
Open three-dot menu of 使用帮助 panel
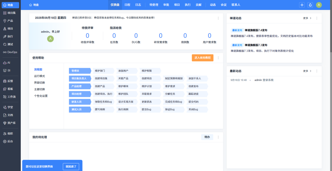pos(218,58)
